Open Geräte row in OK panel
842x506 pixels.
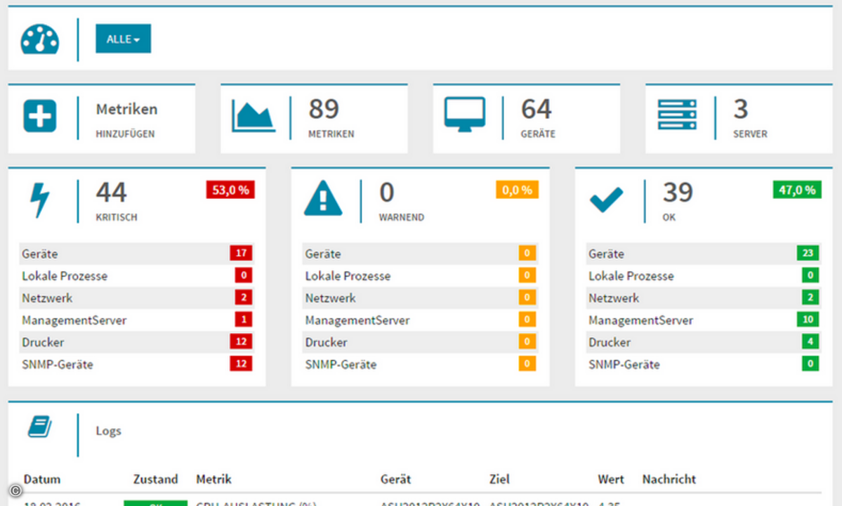click(x=704, y=254)
